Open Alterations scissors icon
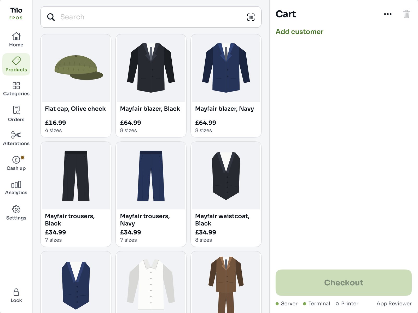 16,135
